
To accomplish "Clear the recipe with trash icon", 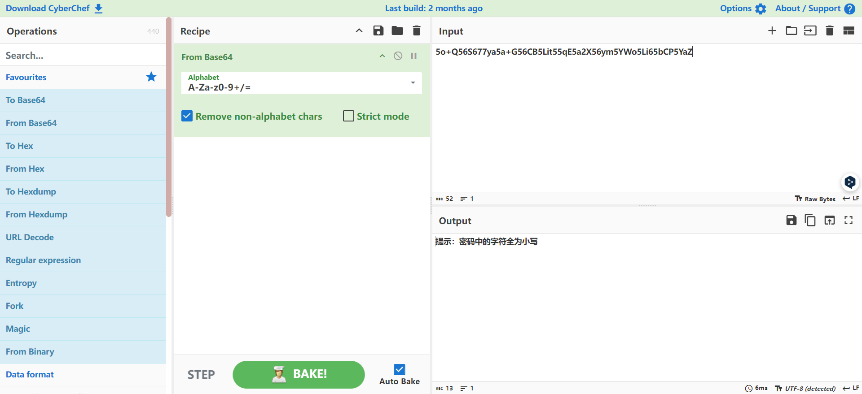I will (x=417, y=30).
